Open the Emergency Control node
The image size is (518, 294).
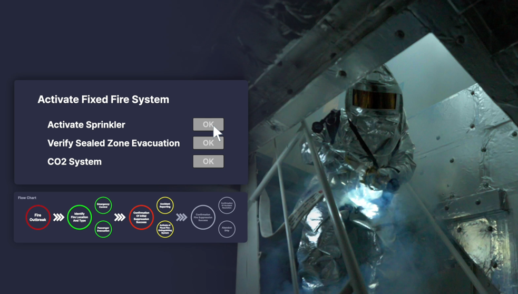[103, 205]
